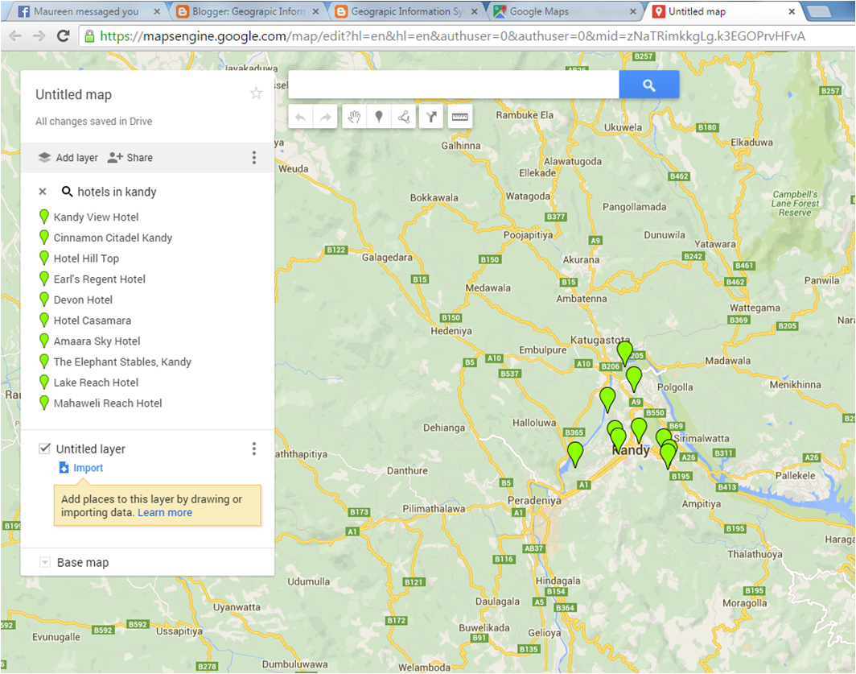Click green pin beside Kandy View Hotel
This screenshot has height=674, width=856.
[44, 217]
